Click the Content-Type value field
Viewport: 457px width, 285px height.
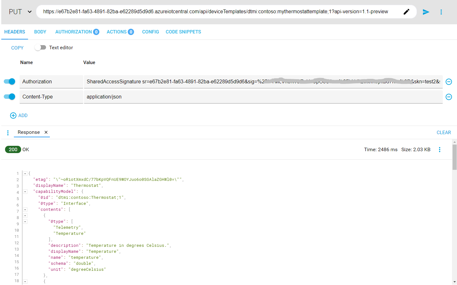coord(263,97)
